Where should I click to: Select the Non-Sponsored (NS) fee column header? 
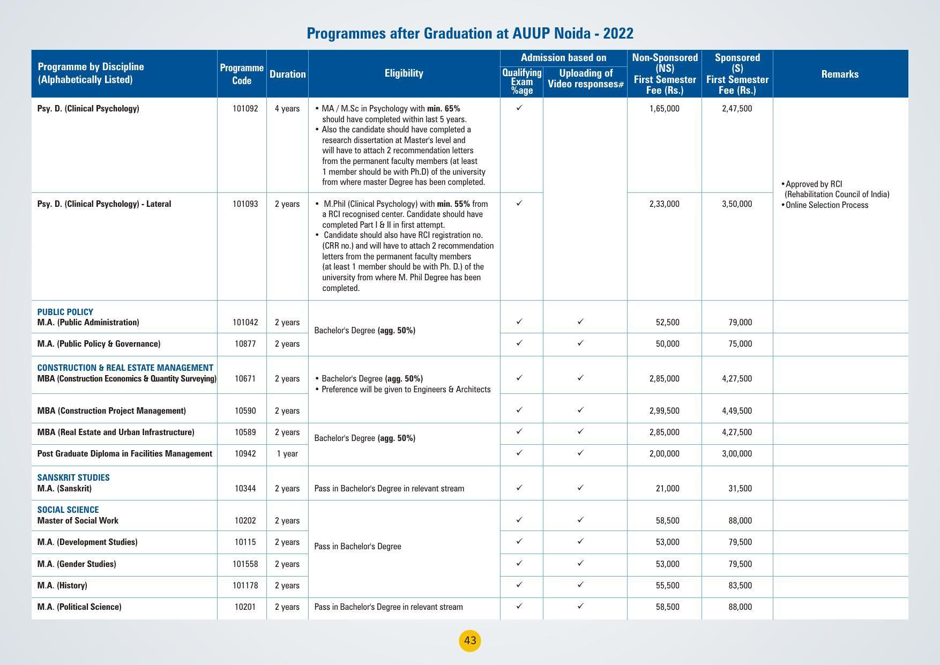tap(665, 73)
